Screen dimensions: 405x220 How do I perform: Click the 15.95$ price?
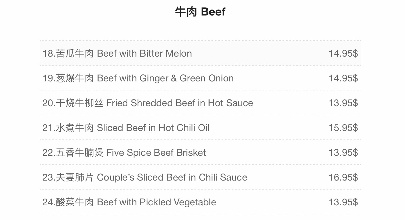coord(343,128)
